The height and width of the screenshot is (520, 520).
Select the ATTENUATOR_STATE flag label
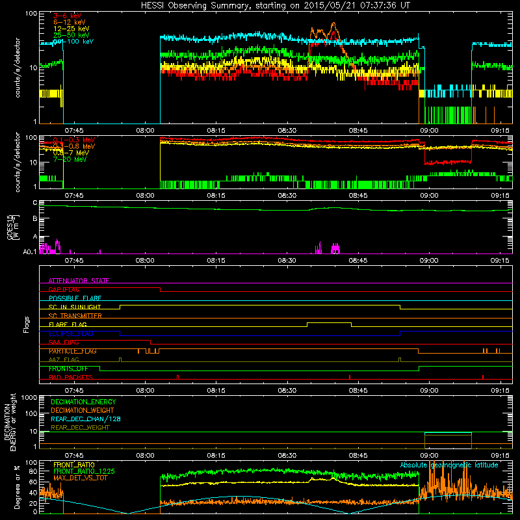[x=79, y=281]
